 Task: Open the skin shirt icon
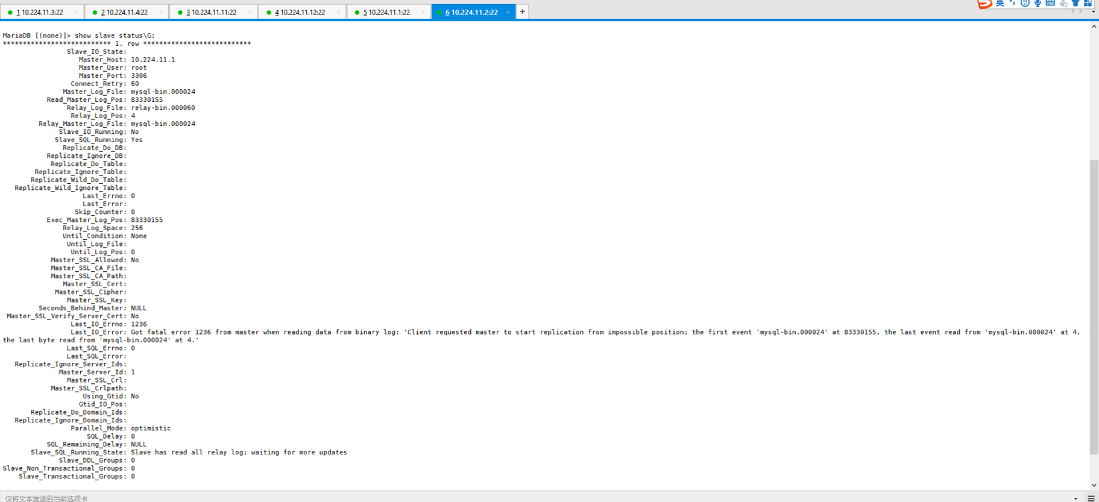(x=1075, y=4)
